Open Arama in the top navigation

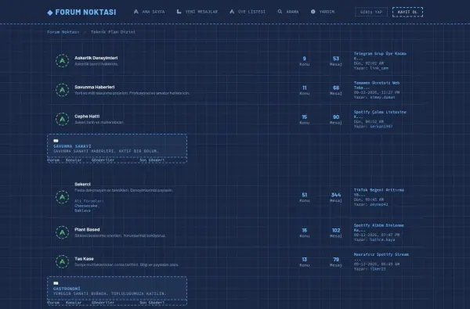(288, 12)
